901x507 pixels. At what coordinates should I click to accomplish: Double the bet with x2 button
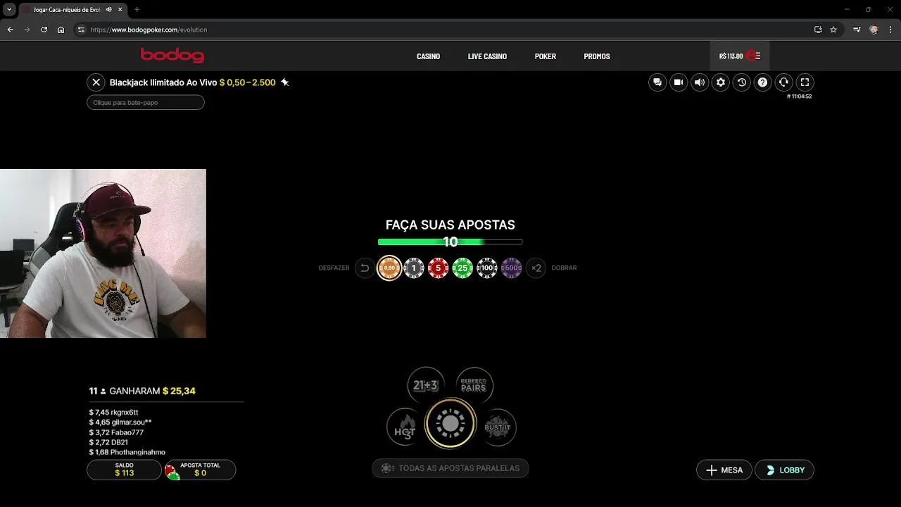click(536, 268)
